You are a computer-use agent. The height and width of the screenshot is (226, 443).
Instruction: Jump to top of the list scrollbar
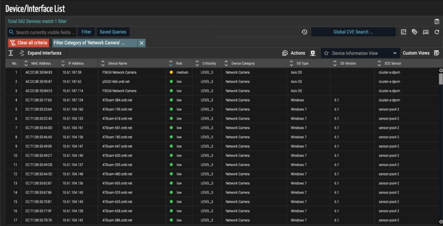[441, 71]
